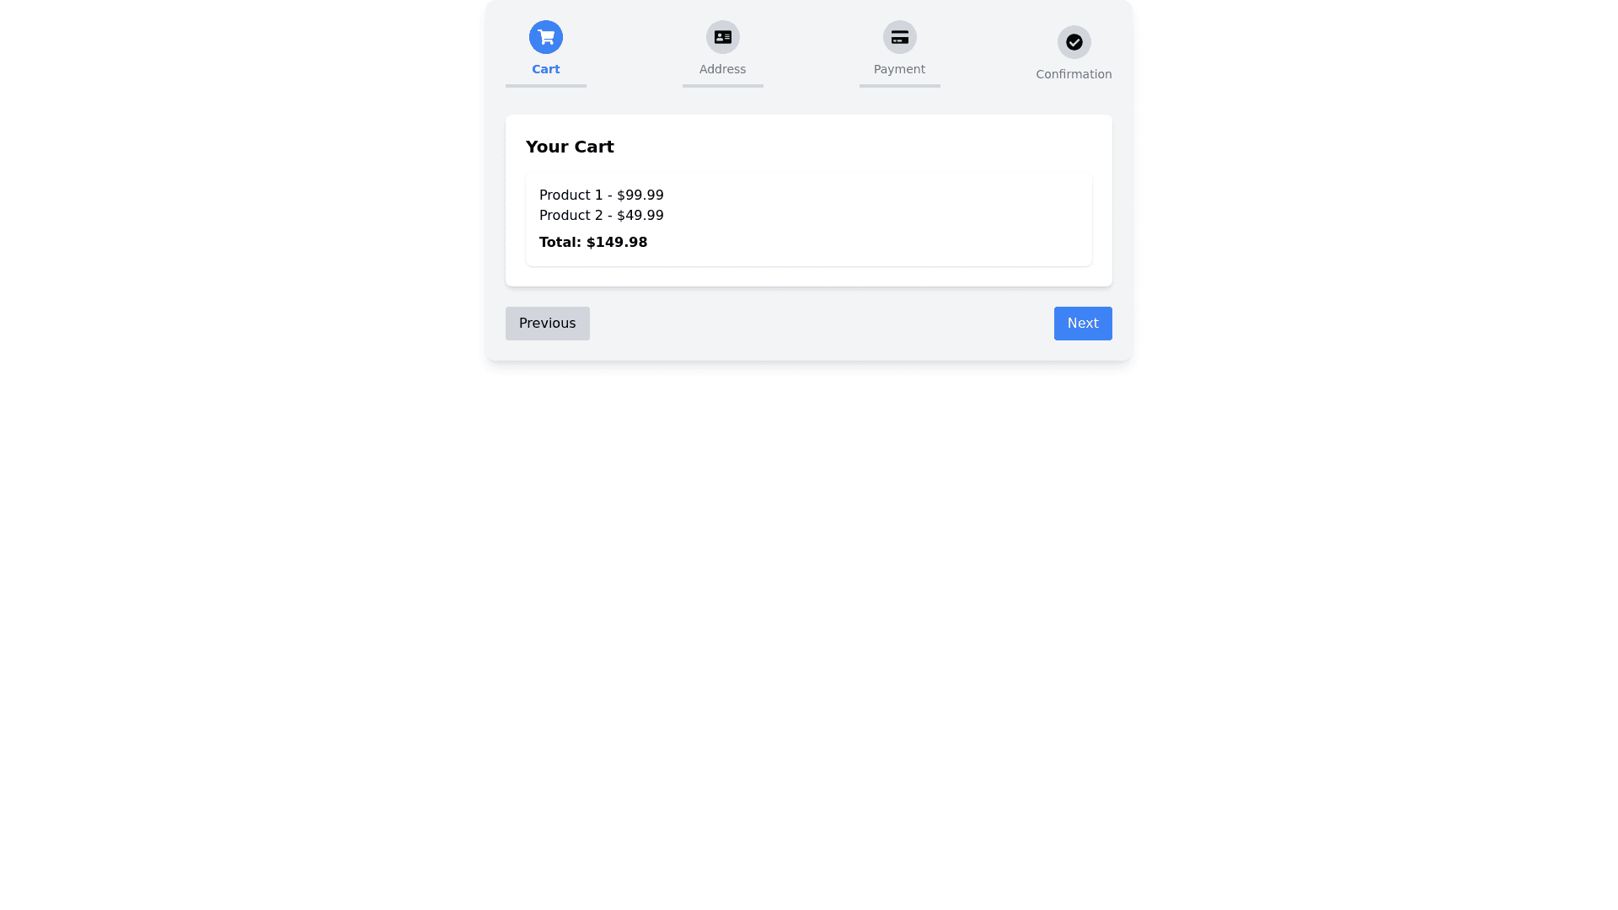1618x910 pixels.
Task: Click the Payment credit card icon
Action: pyautogui.click(x=899, y=37)
